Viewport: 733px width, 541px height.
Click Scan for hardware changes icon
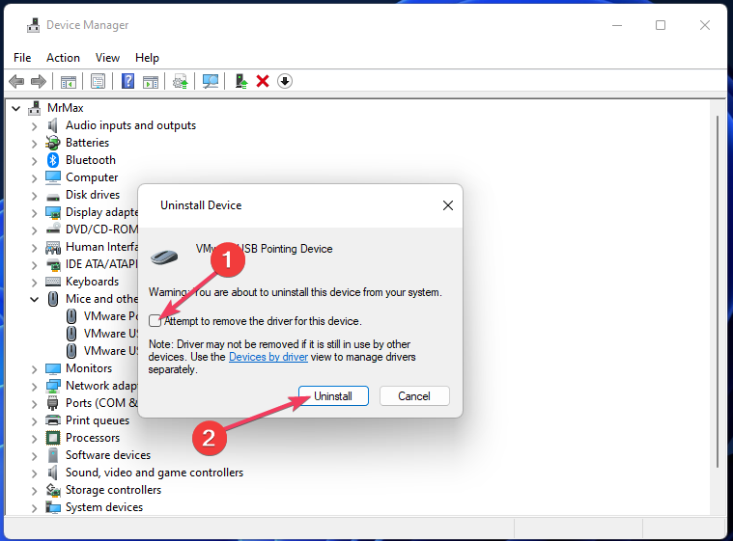click(211, 82)
